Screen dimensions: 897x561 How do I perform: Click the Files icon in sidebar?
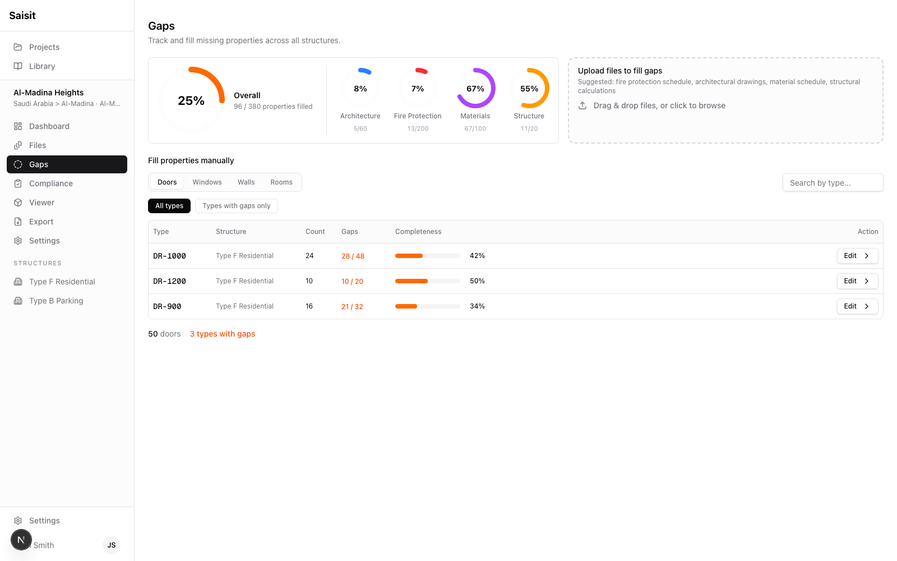(18, 145)
